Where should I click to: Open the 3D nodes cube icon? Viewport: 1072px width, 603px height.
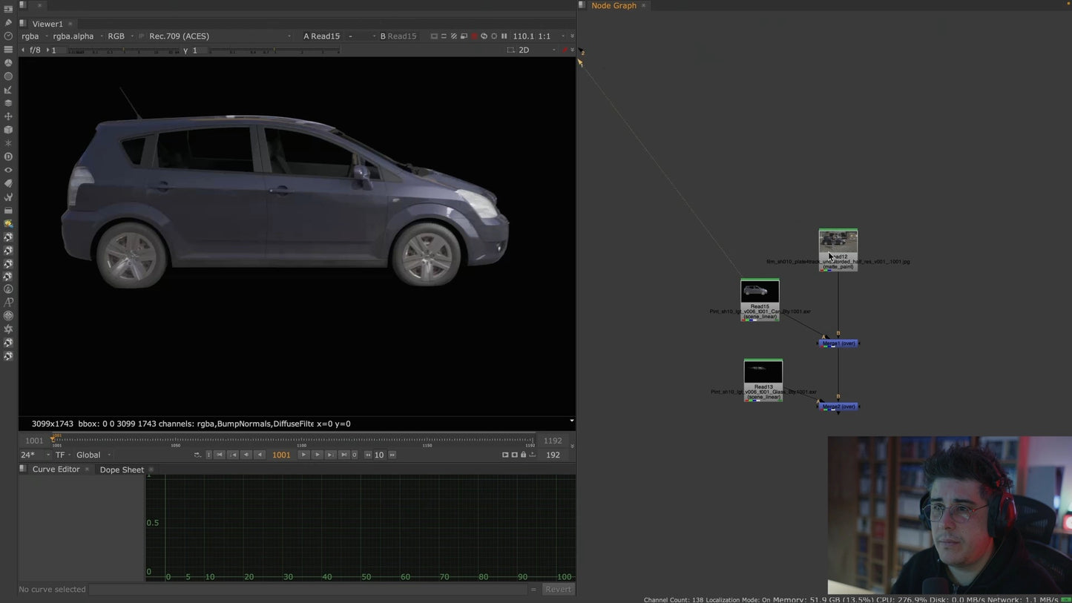click(8, 130)
